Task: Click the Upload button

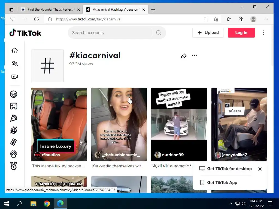Action: [208, 33]
